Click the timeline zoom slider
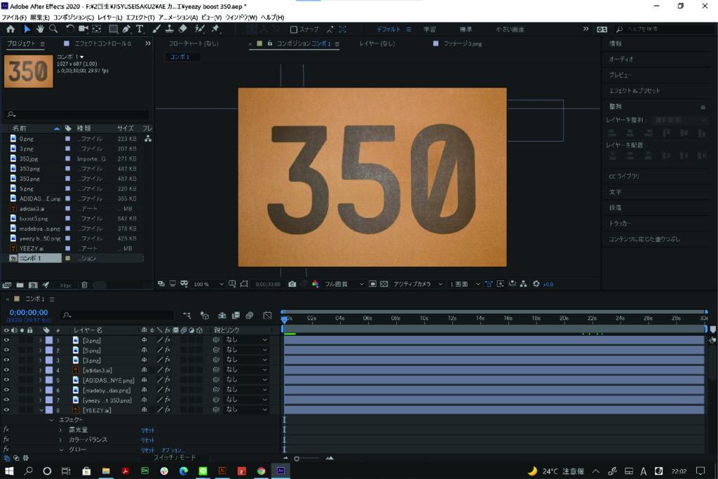The image size is (718, 479). pyautogui.click(x=297, y=459)
